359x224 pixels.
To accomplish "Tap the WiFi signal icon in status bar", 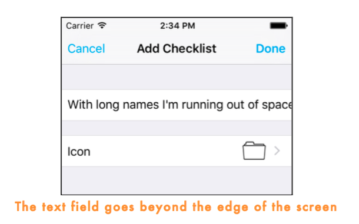I will (x=102, y=25).
